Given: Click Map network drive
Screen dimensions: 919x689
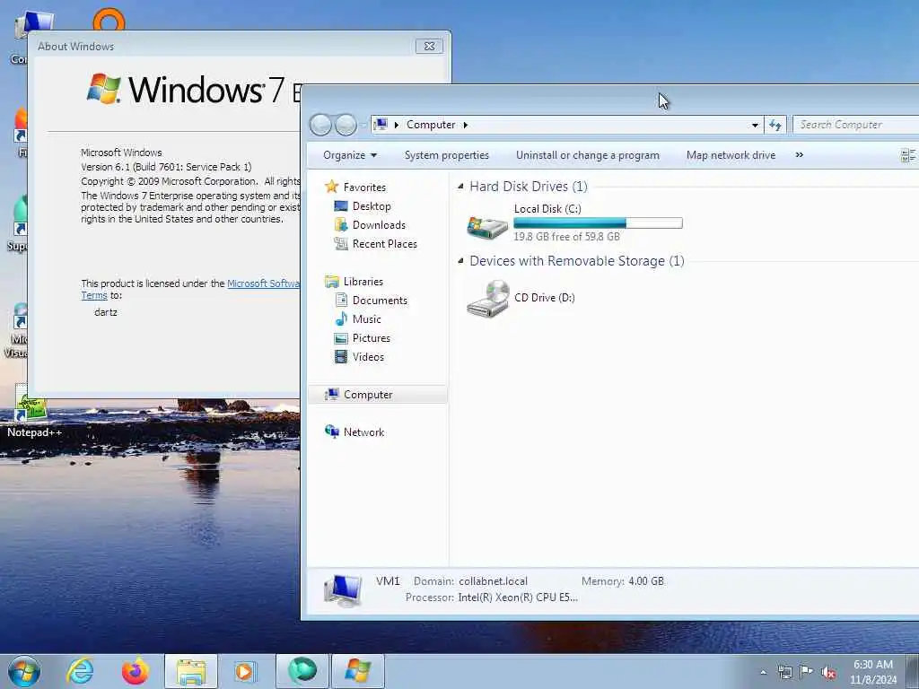Looking at the screenshot, I should coord(731,155).
